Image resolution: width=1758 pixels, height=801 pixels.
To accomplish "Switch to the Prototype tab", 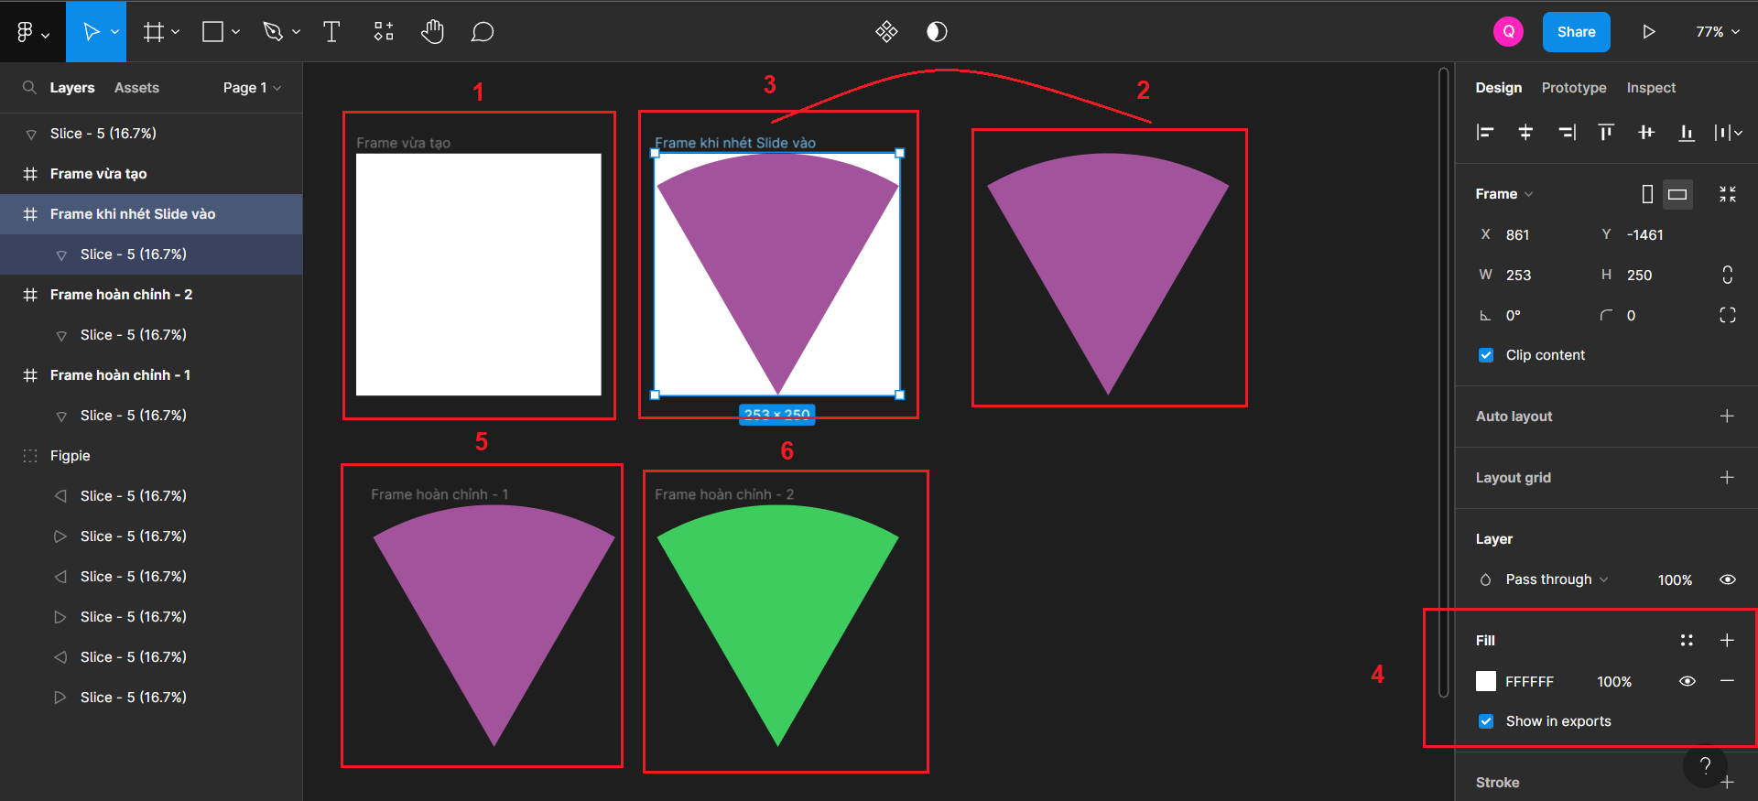I will 1573,88.
